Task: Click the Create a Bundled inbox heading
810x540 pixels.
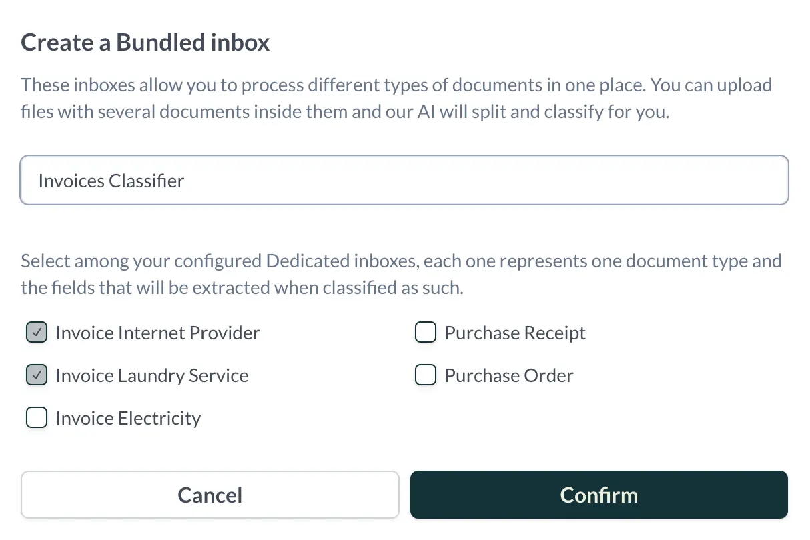Action: pyautogui.click(x=145, y=41)
